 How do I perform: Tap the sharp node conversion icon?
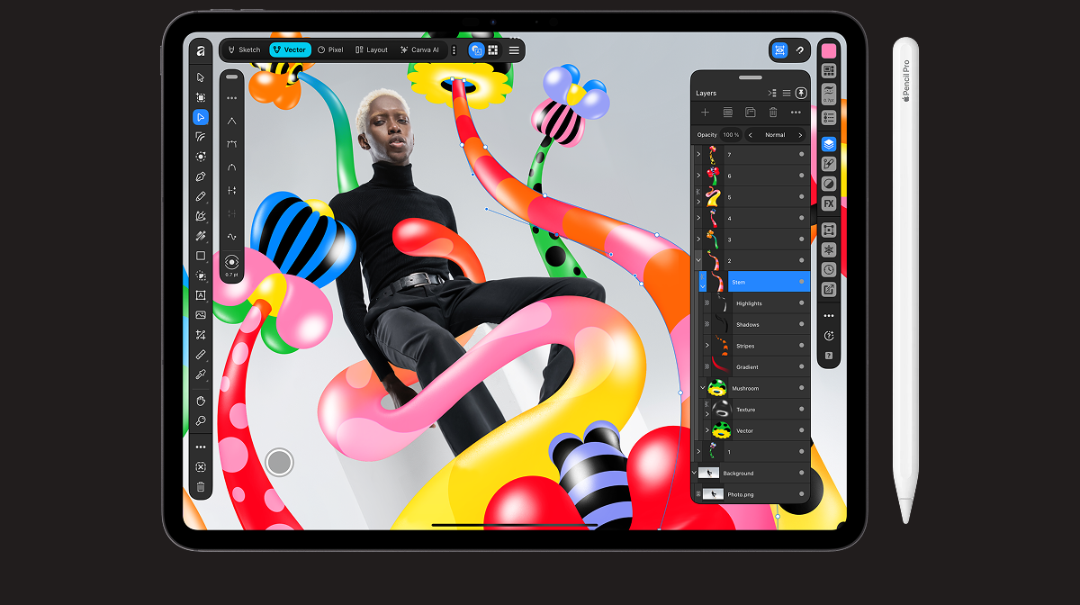click(232, 121)
